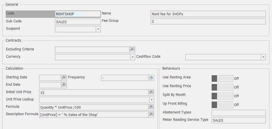Open formula editor for Description Formula

pos(151,114)
